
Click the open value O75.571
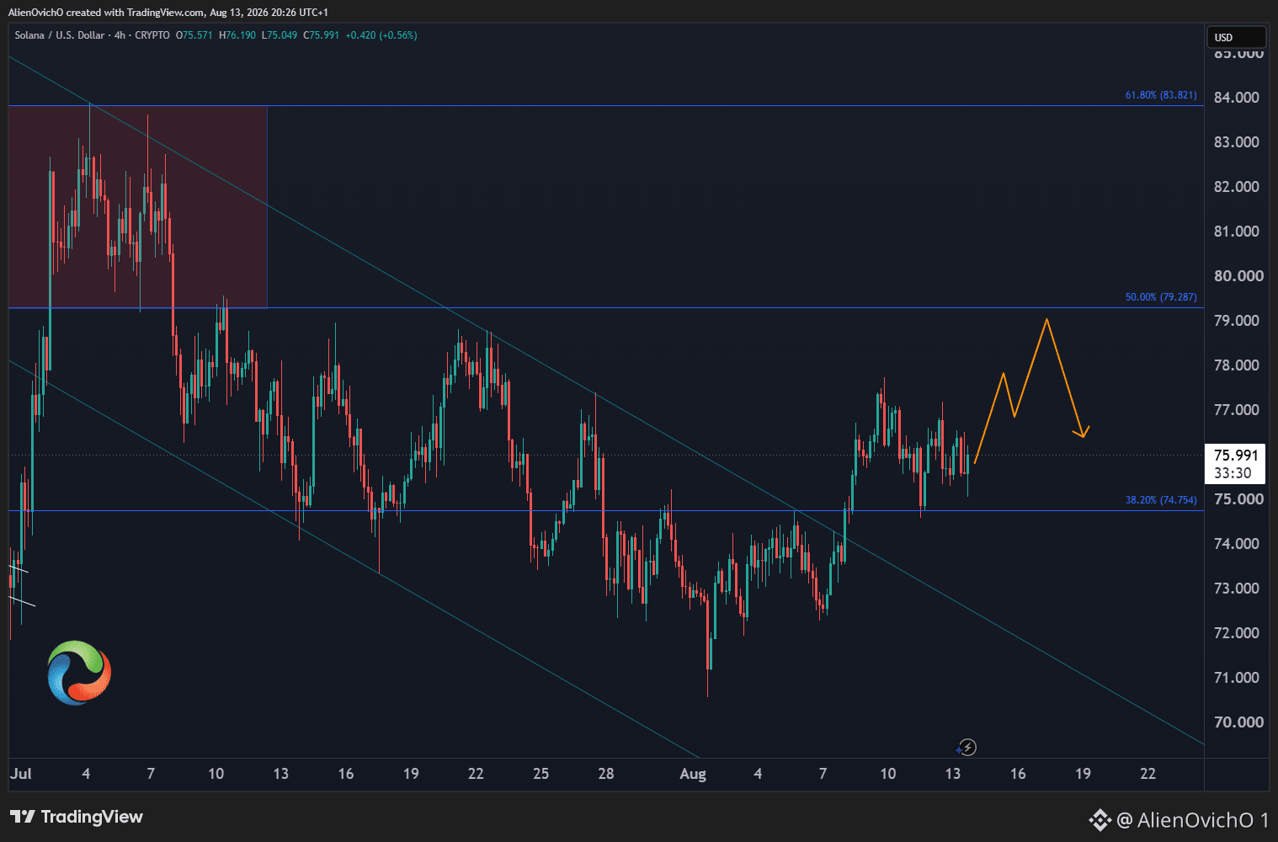pos(194,35)
